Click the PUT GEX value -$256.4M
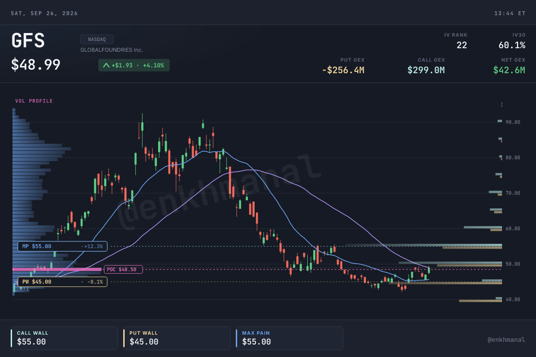 [343, 70]
